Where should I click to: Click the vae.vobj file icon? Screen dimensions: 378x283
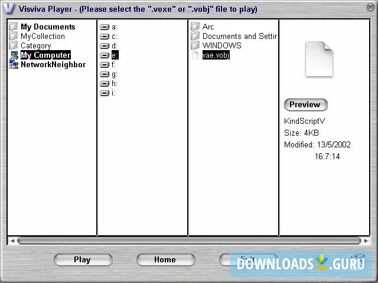[x=195, y=55]
